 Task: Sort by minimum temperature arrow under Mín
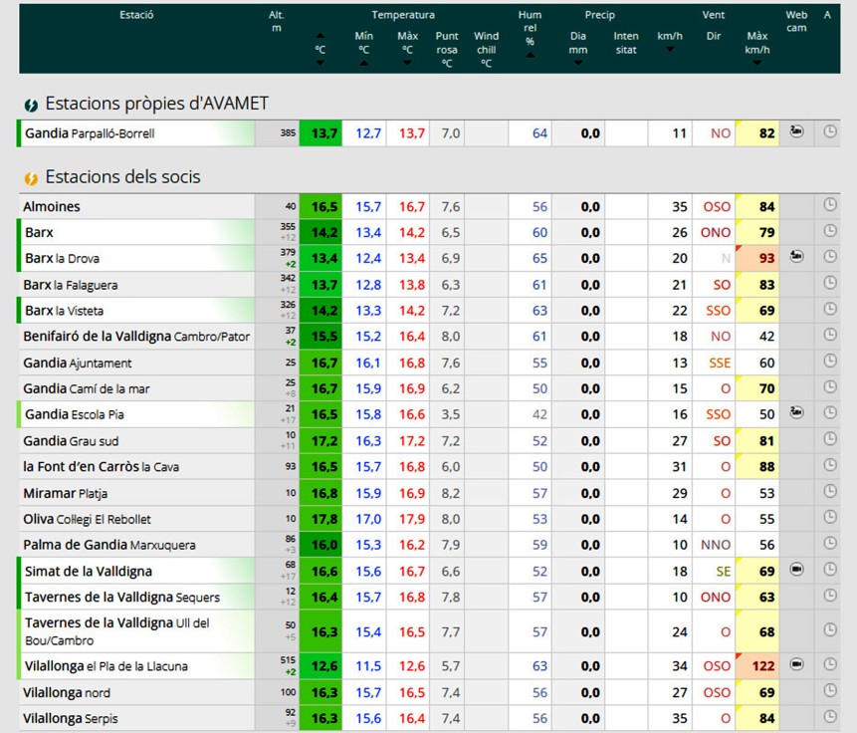coord(364,63)
